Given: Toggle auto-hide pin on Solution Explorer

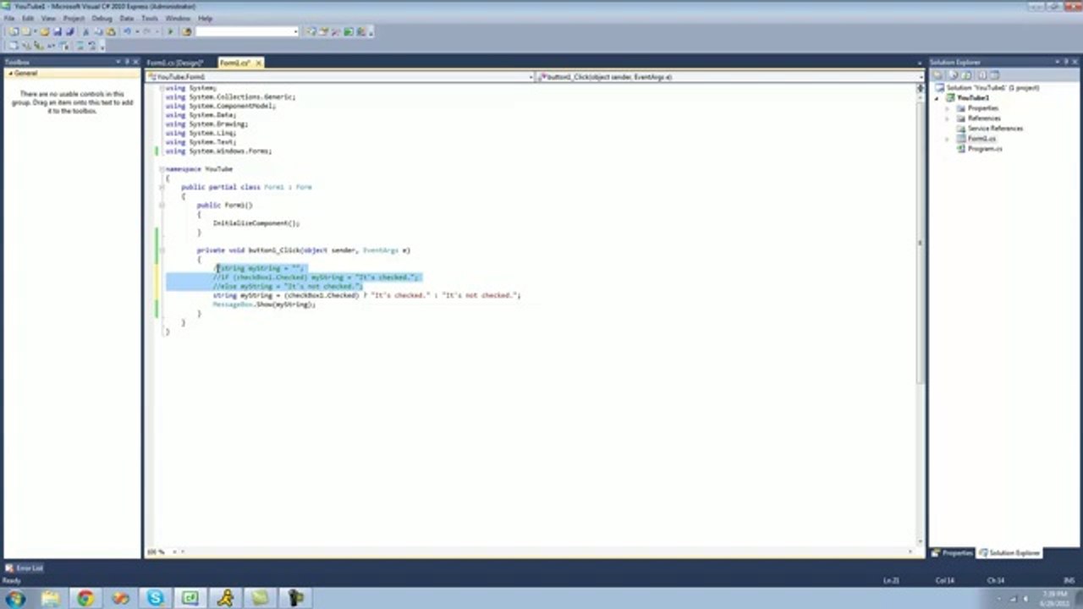Looking at the screenshot, I should 1066,62.
